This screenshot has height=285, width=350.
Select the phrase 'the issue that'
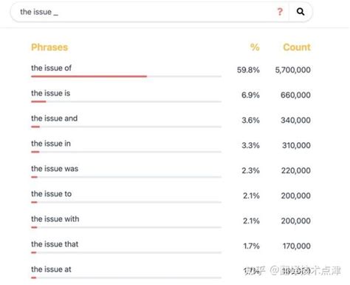pos(55,244)
